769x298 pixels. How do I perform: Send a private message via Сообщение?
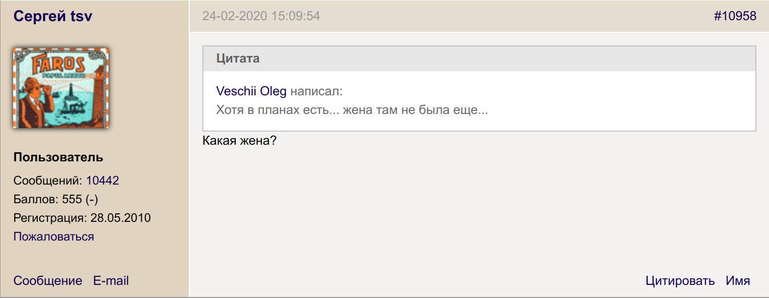click(48, 281)
